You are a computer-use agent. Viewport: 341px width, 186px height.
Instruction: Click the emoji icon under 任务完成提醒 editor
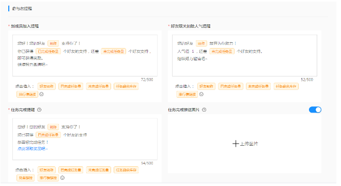click(63, 178)
